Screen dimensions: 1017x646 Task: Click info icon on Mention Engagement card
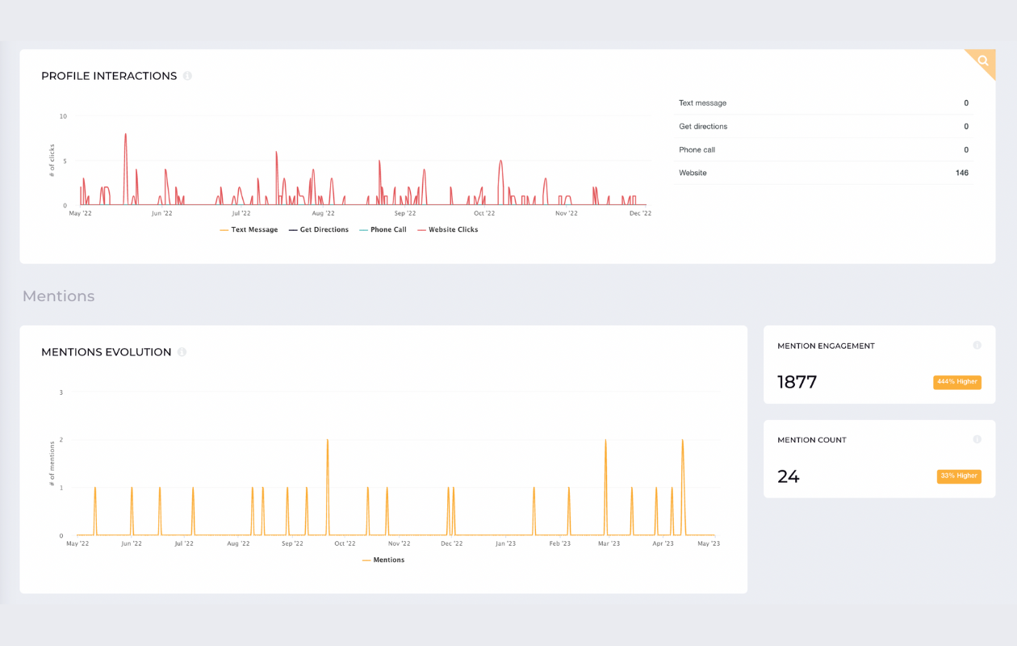click(977, 346)
